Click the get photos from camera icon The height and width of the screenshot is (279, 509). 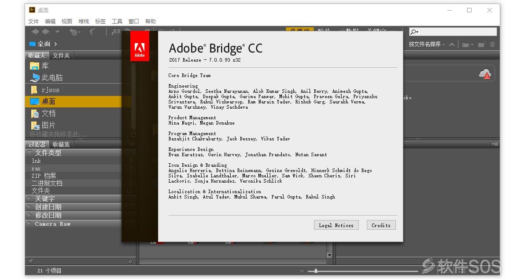point(115,32)
